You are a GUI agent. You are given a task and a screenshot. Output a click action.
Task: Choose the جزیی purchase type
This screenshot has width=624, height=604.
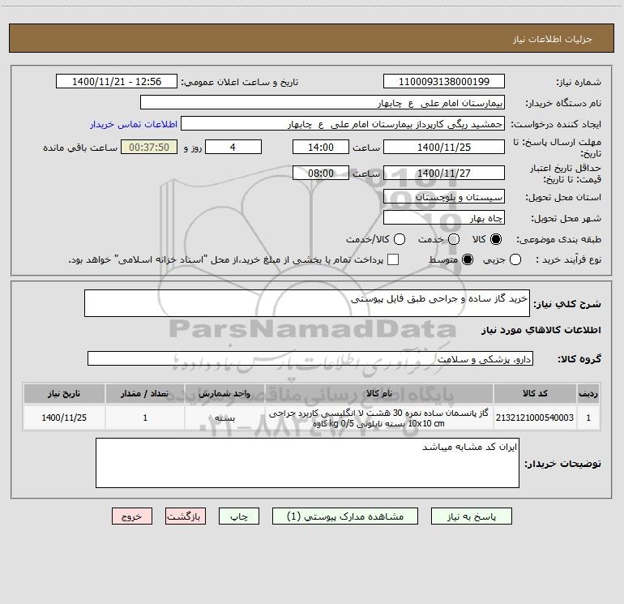pos(515,259)
